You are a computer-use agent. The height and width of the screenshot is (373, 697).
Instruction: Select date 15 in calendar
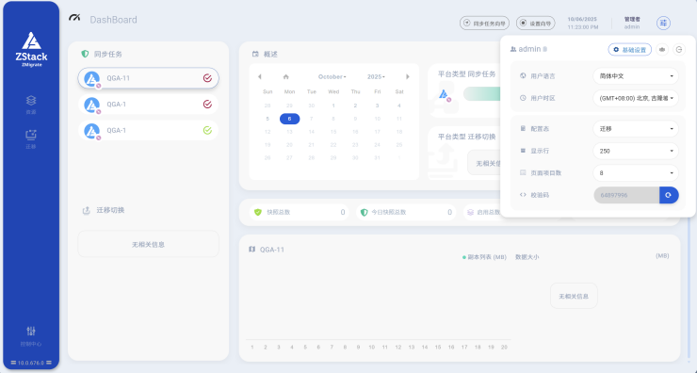[333, 132]
